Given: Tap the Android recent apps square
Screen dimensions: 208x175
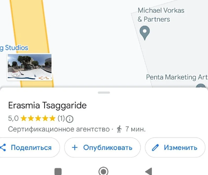Looking at the screenshot, I should click(x=58, y=171).
